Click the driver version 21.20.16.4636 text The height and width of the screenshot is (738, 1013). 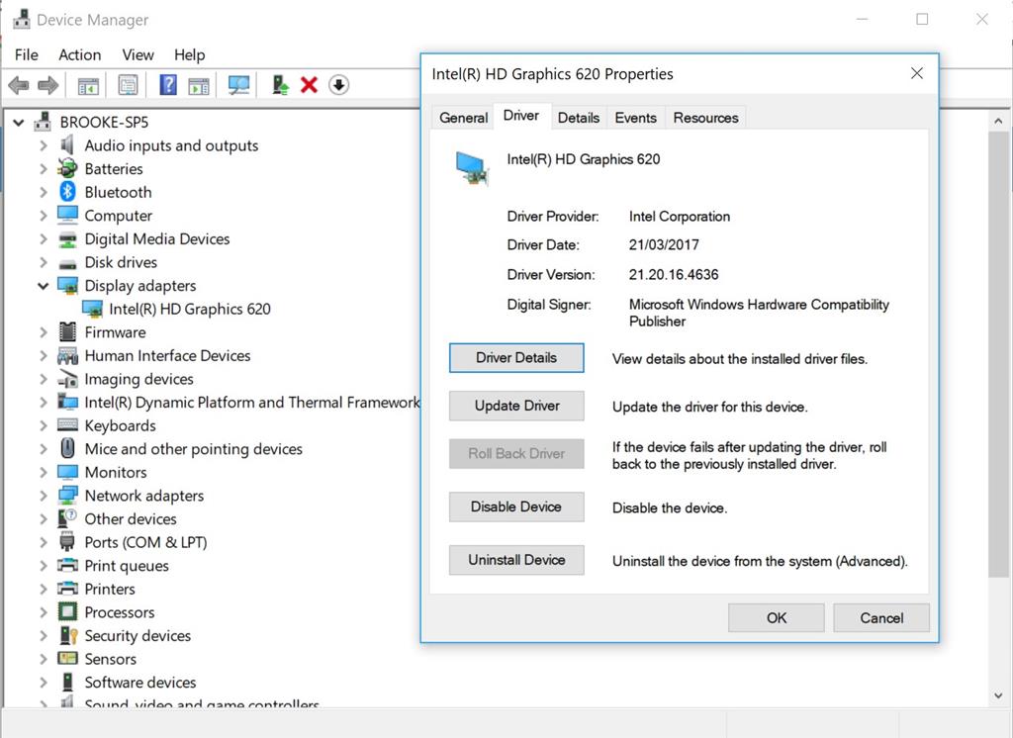pyautogui.click(x=674, y=275)
